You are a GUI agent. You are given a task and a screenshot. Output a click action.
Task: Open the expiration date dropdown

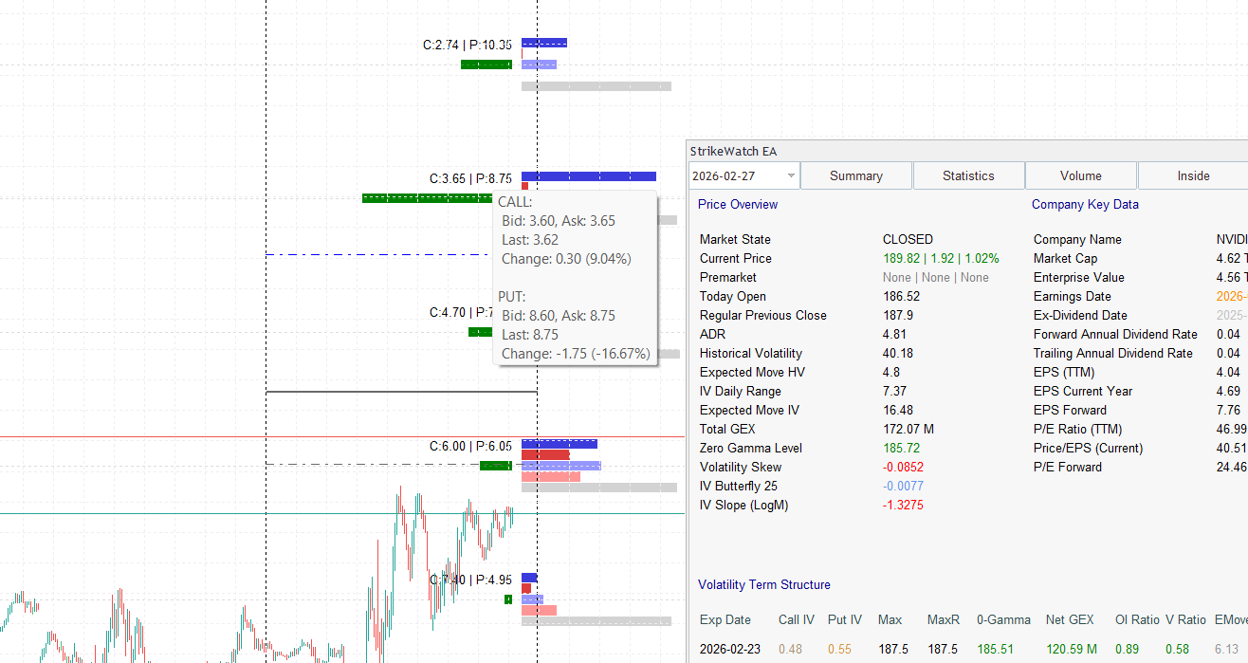coord(743,175)
